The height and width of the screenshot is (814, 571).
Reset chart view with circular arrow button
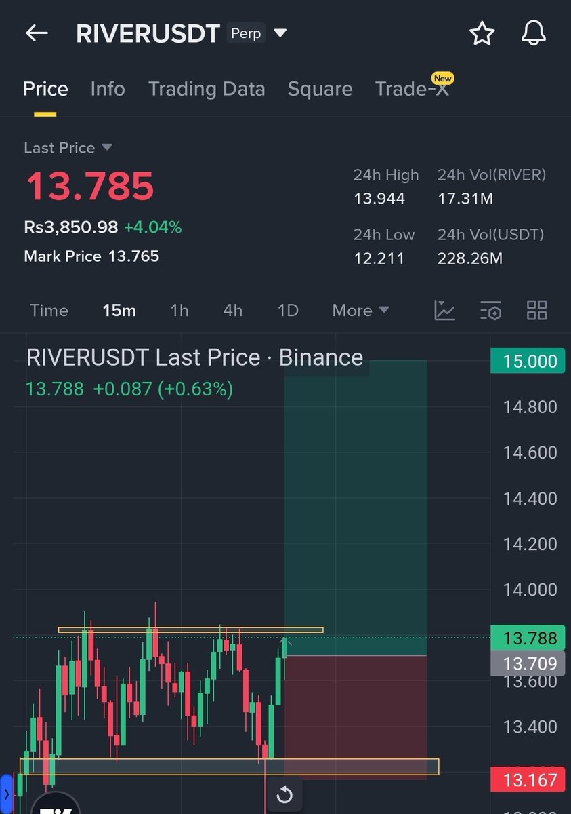(x=284, y=794)
